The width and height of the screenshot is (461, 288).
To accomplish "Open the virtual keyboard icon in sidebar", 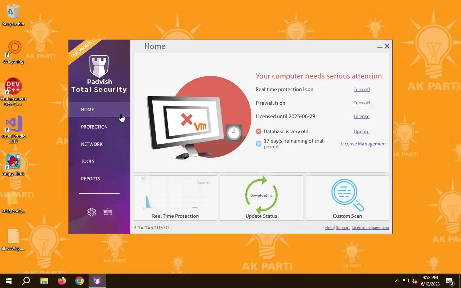I will [x=107, y=212].
